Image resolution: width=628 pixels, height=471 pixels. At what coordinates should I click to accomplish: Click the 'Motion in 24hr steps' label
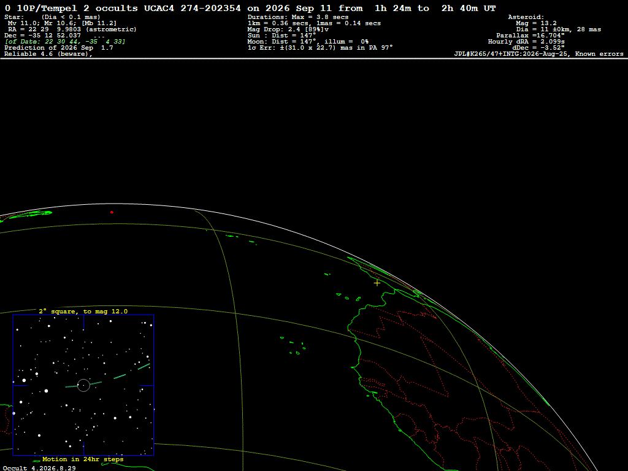[x=83, y=459]
